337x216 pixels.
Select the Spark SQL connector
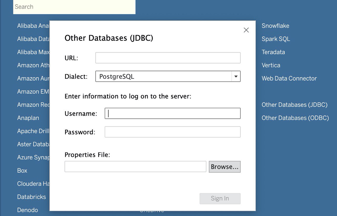[276, 39]
